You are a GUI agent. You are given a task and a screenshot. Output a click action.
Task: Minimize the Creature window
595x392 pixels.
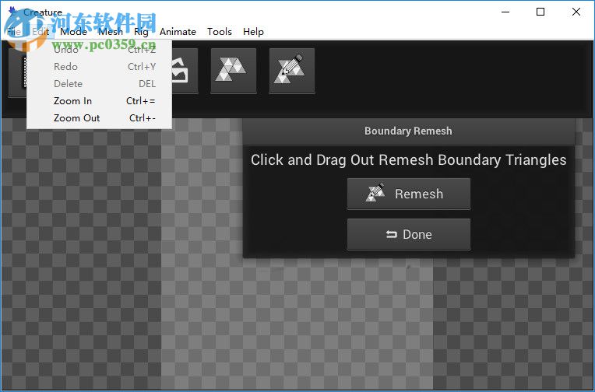[x=505, y=12]
